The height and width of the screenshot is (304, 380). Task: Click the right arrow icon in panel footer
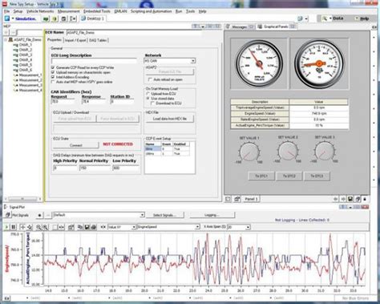[343, 199]
